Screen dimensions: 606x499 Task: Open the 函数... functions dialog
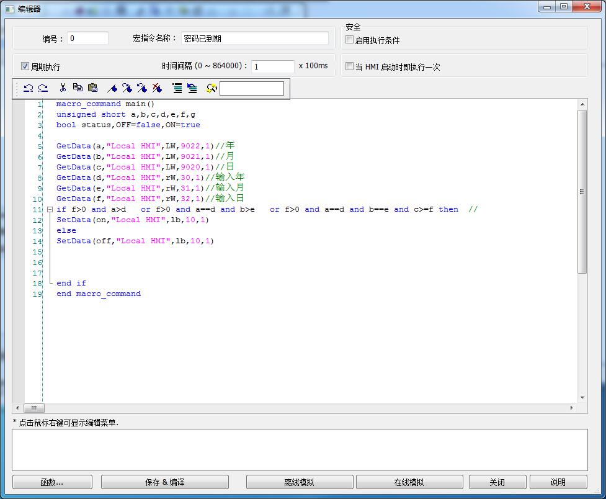pos(52,482)
